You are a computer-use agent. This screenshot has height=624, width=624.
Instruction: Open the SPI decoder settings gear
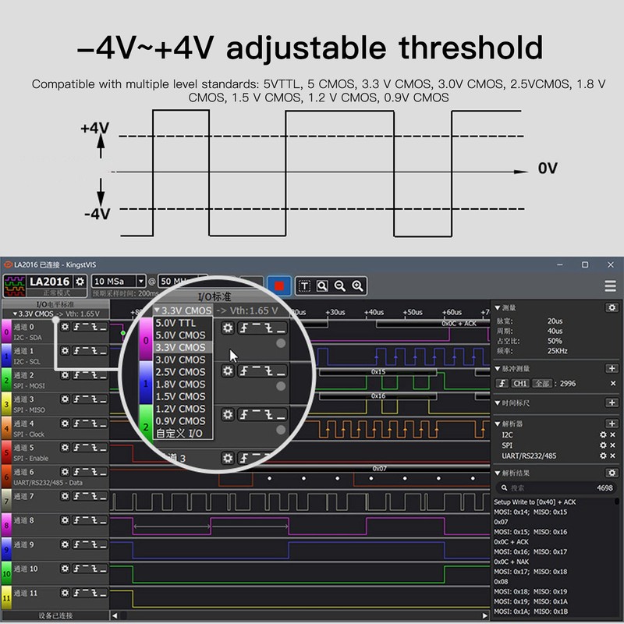603,445
